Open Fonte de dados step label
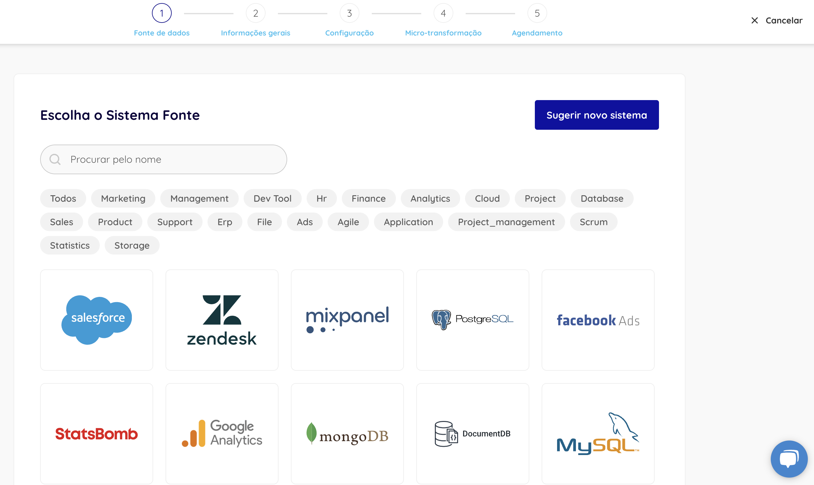814x485 pixels. pyautogui.click(x=162, y=33)
